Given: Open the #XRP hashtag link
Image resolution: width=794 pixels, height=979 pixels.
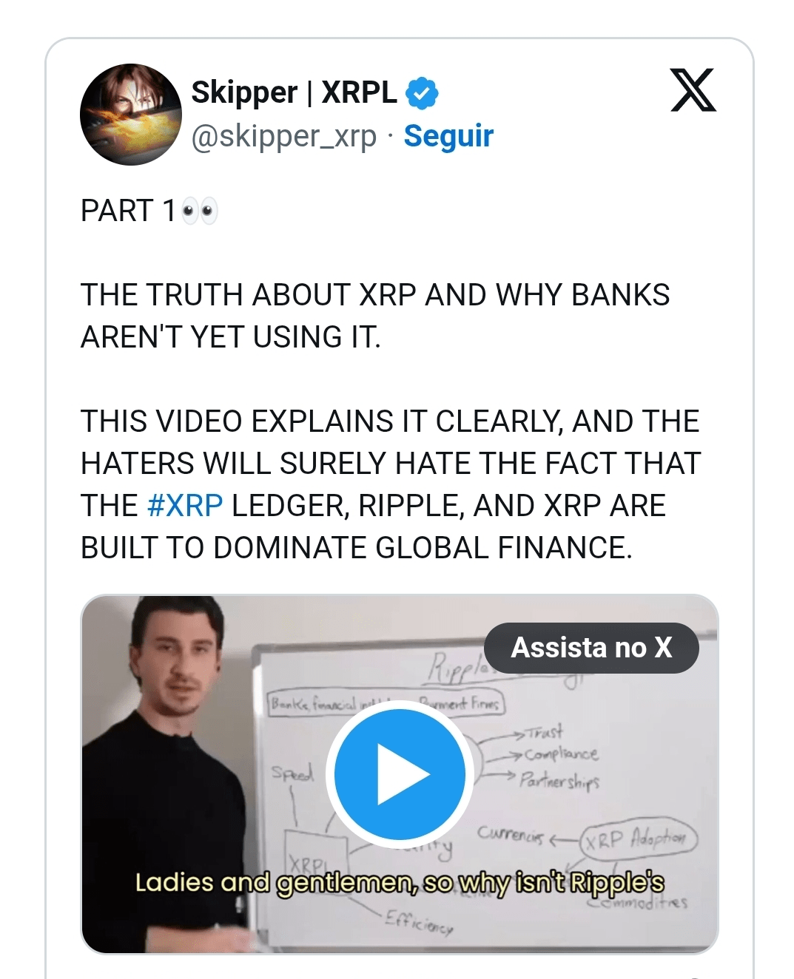Looking at the screenshot, I should tap(185, 506).
